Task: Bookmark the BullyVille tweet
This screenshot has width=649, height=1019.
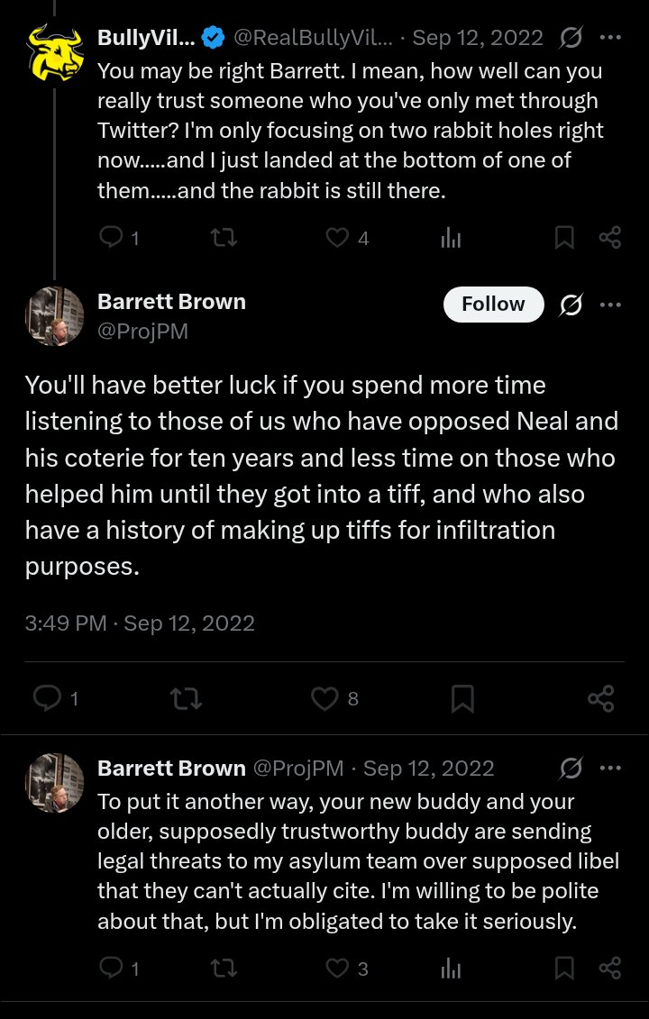Action: pos(564,238)
